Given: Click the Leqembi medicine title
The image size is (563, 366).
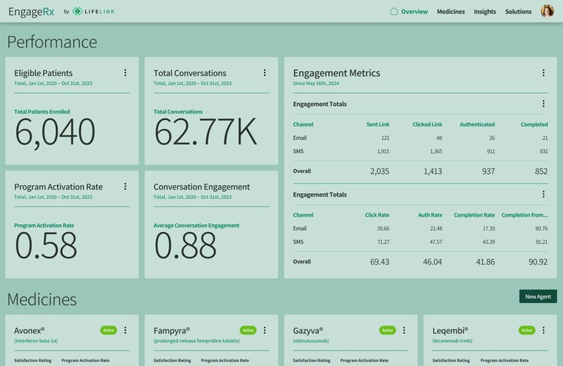Looking at the screenshot, I should (x=450, y=331).
